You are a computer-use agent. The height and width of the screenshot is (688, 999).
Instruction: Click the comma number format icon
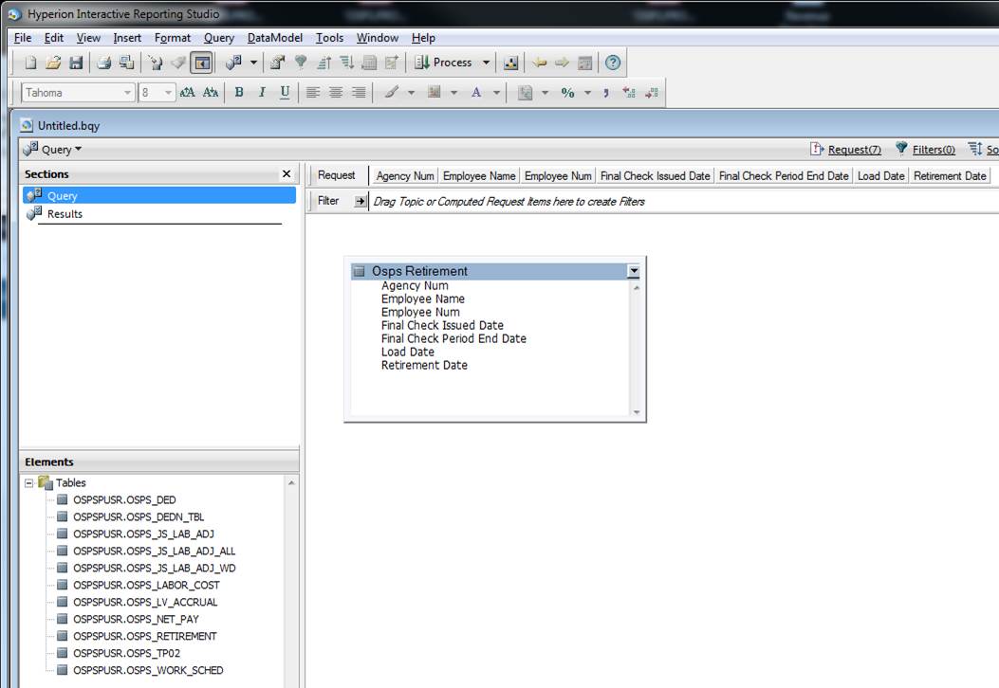(x=606, y=93)
